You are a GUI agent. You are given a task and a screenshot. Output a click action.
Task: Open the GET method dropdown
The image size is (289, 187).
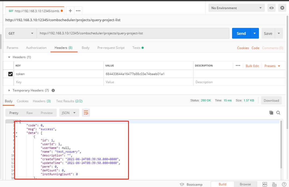21,33
